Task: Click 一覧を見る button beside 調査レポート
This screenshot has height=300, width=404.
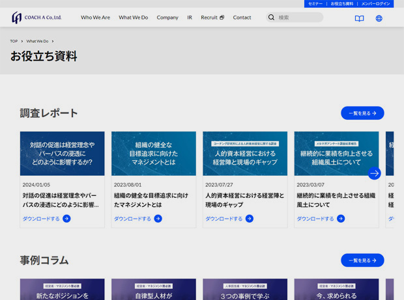Action: (362, 113)
